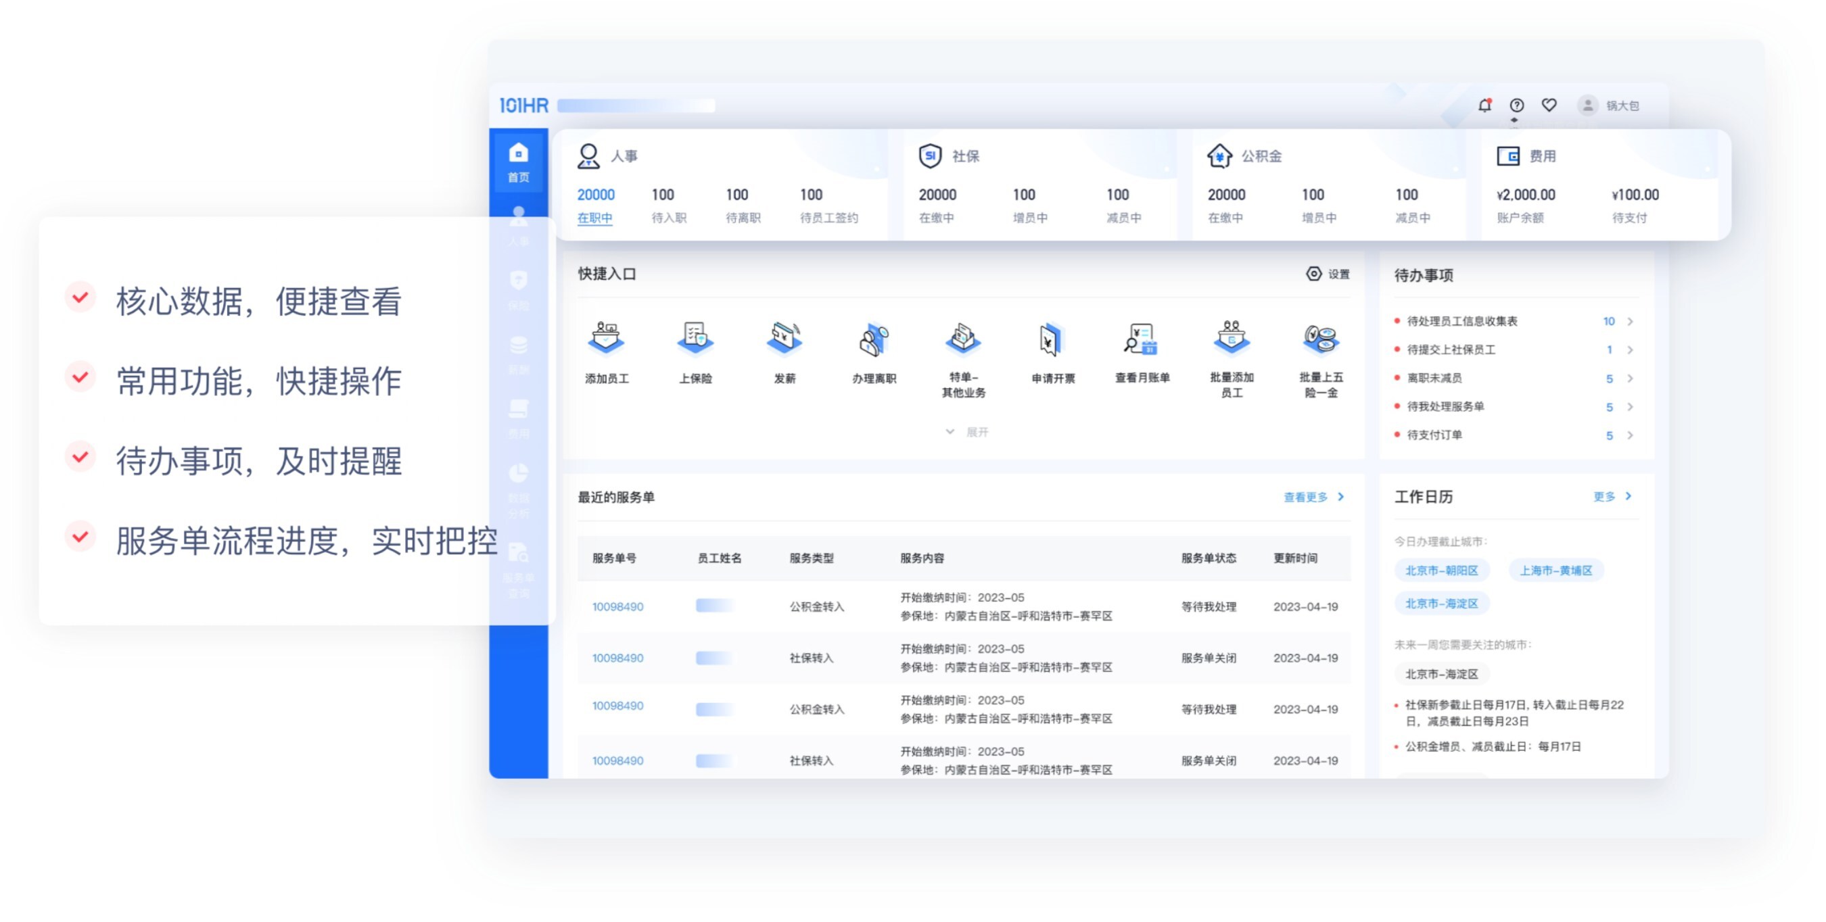Open the 查看月账单 icon
The width and height of the screenshot is (1826, 922).
point(1142,339)
